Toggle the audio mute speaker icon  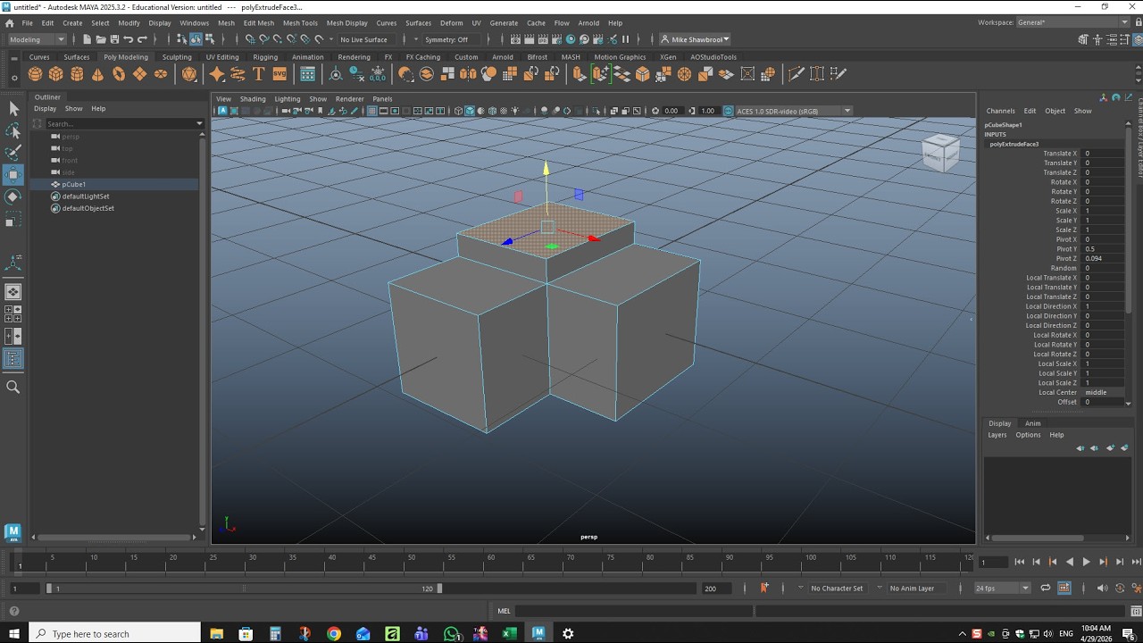coord(1102,588)
